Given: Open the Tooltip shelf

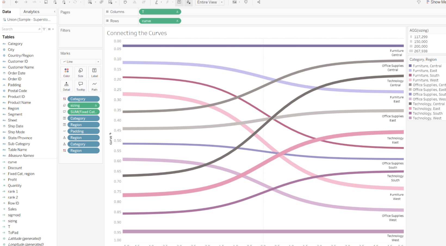Looking at the screenshot, I should coord(80,86).
